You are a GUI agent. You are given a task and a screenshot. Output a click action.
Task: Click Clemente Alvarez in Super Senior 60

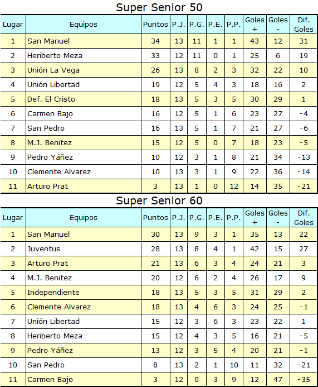[x=59, y=307]
